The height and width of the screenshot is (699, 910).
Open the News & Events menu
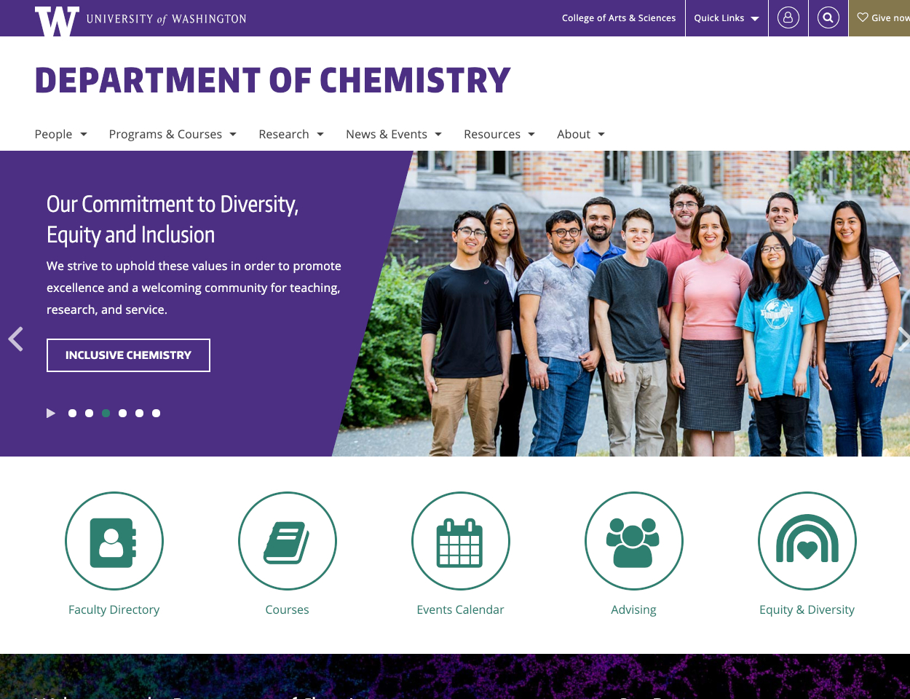(x=393, y=134)
